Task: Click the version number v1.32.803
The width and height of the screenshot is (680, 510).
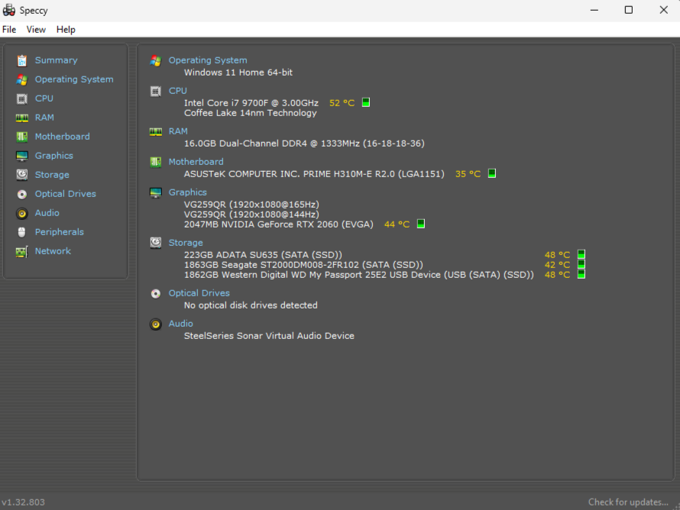Action: (23, 502)
